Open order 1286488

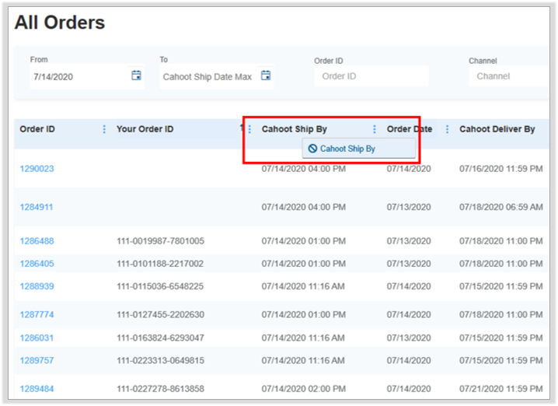click(37, 241)
